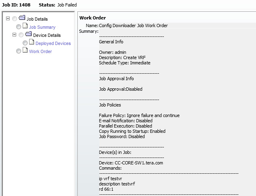Click the Deployed Devices page icon
The width and height of the screenshot is (256, 196).
tap(32, 42)
